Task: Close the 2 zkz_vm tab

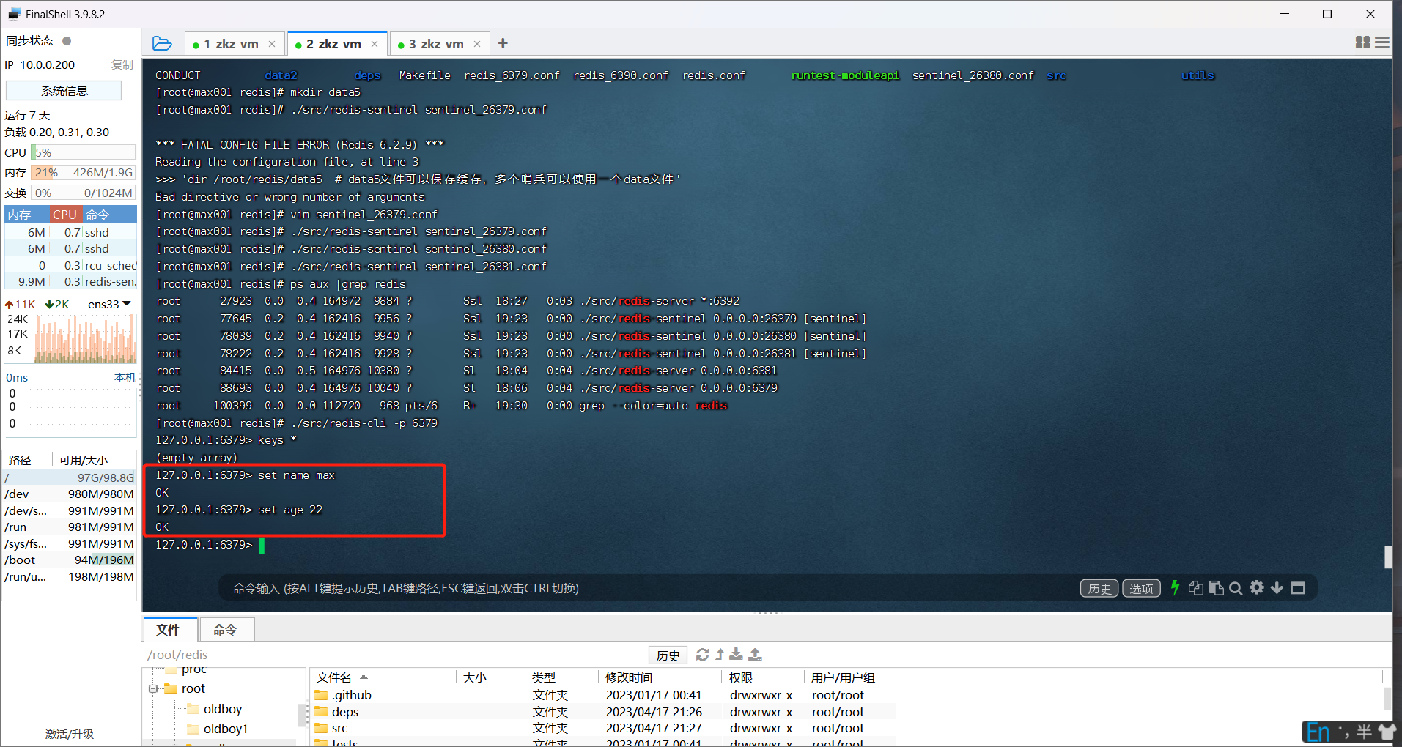Action: [375, 44]
